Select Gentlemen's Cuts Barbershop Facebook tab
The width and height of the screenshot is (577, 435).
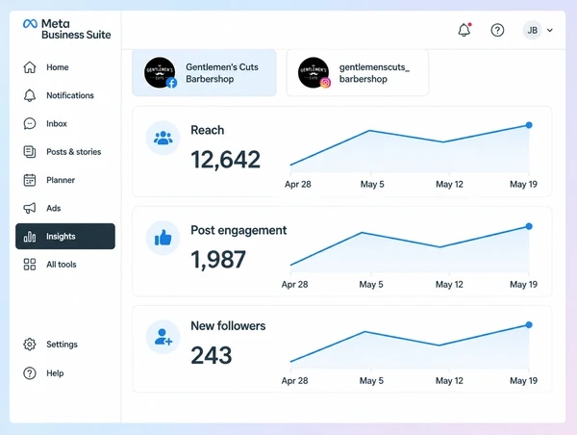pos(204,73)
